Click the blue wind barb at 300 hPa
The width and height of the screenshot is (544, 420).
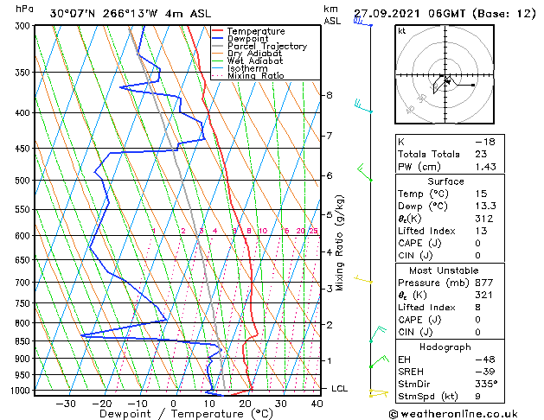pyautogui.click(x=362, y=22)
